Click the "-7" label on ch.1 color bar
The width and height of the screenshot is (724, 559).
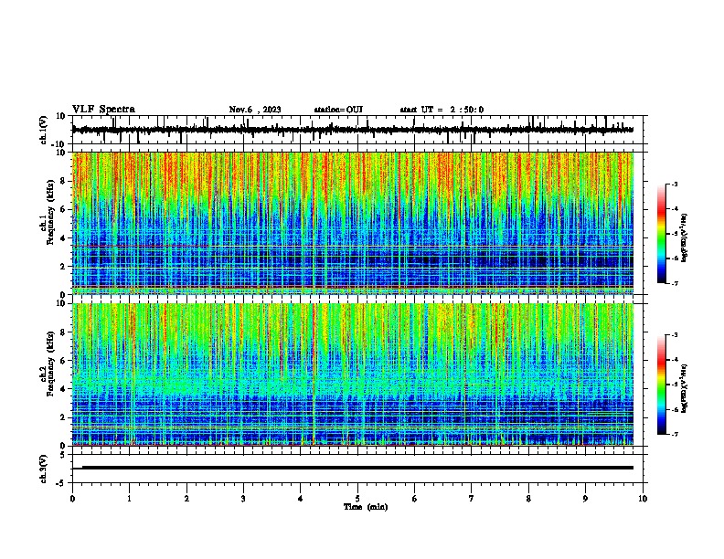click(674, 283)
